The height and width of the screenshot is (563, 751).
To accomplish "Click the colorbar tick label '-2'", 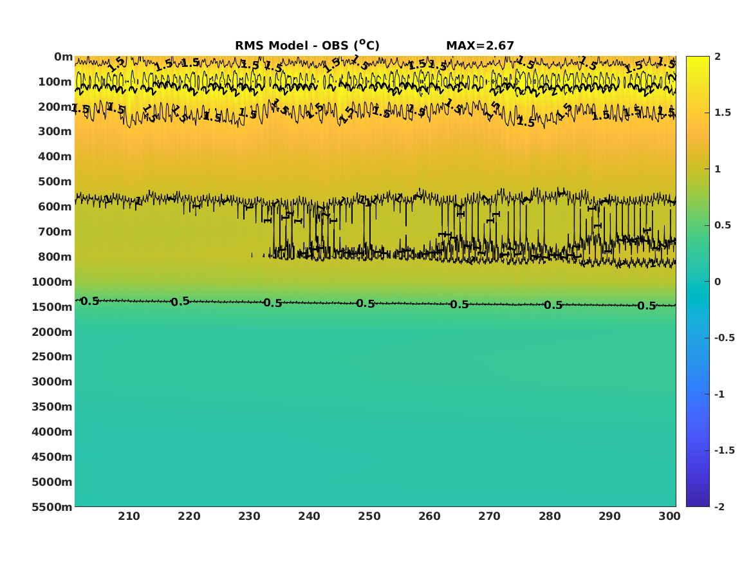I will pos(719,507).
